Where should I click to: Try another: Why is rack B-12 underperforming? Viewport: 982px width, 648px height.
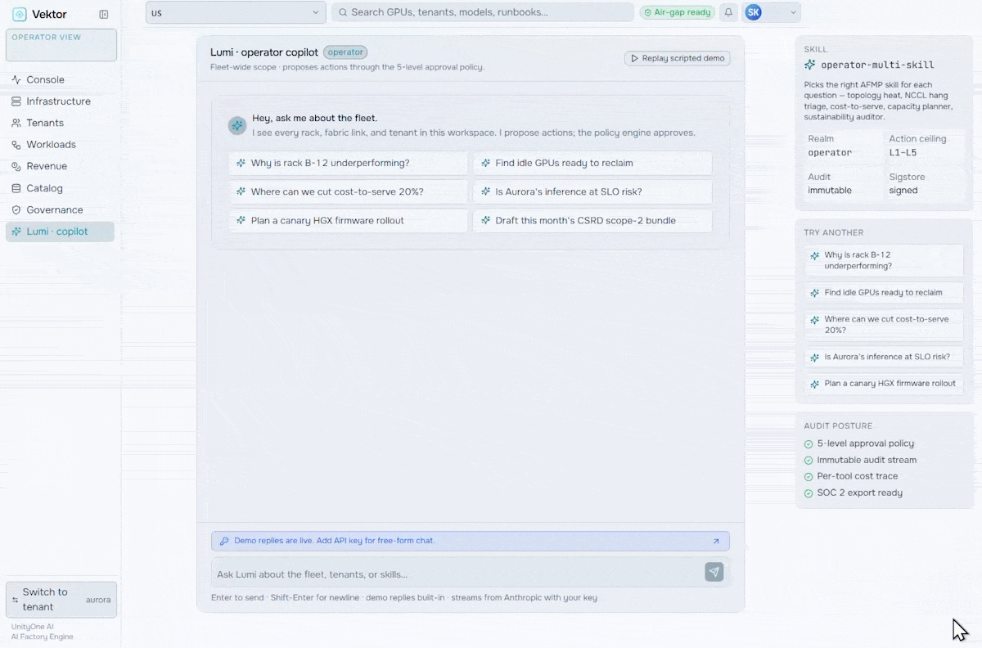[884, 260]
